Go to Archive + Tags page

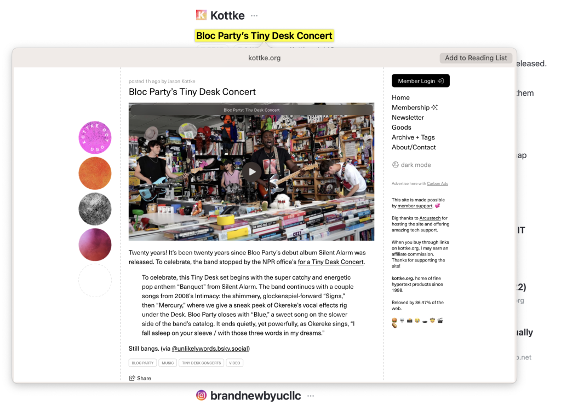click(x=413, y=137)
